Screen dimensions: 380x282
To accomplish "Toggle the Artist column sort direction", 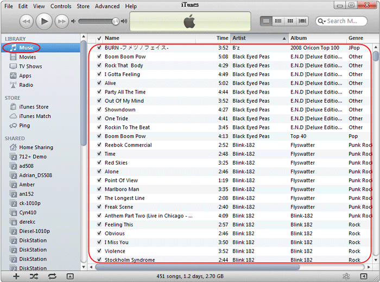I will click(259, 38).
